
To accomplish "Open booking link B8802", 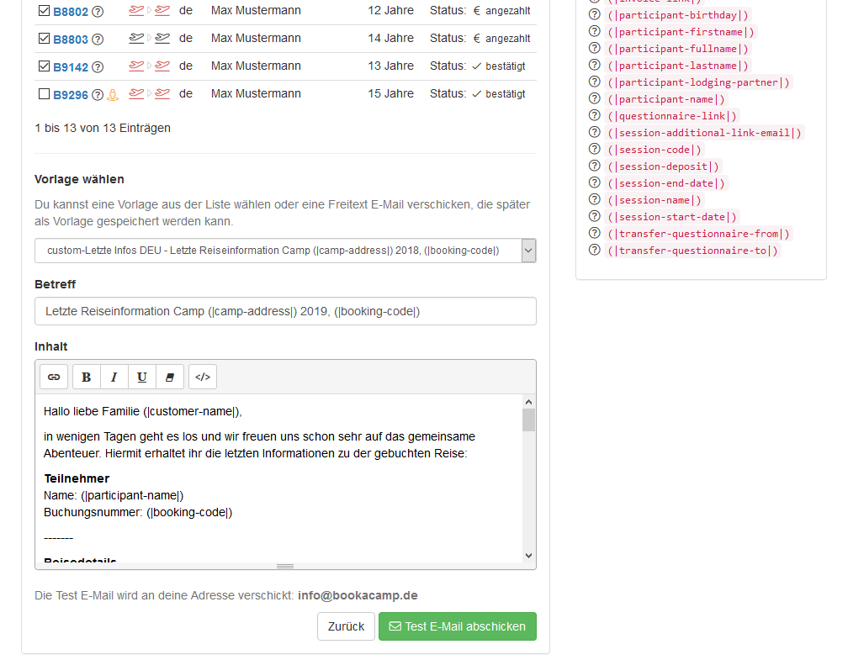I will coord(71,12).
